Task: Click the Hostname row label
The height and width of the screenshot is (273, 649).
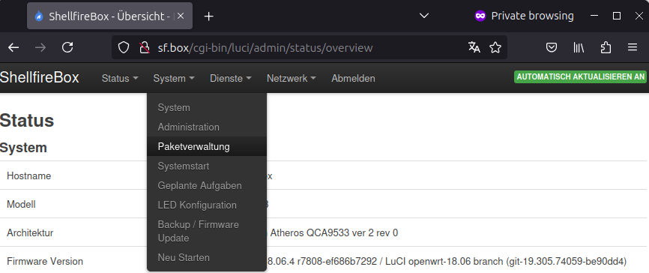Action: pyautogui.click(x=29, y=175)
